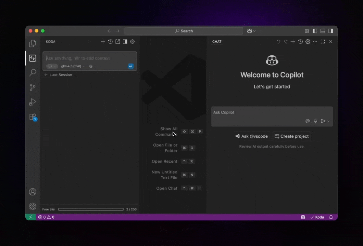
Task: Open Extensions view with update badge
Action: (33, 117)
